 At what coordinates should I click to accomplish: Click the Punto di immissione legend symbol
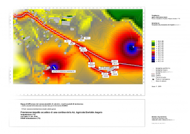[153, 79]
